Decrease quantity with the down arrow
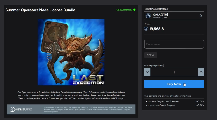This screenshot has height=120, width=217. [x=147, y=72]
